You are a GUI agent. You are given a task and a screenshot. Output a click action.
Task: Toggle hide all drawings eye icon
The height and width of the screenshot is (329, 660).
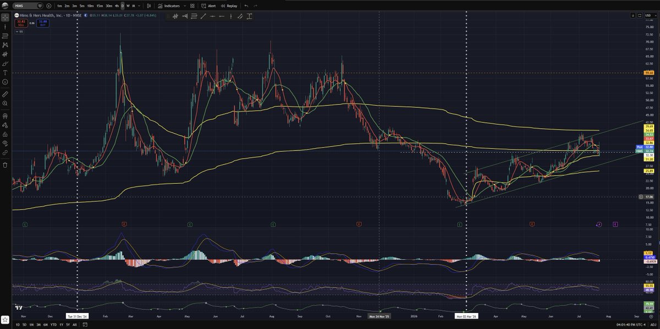4,142
